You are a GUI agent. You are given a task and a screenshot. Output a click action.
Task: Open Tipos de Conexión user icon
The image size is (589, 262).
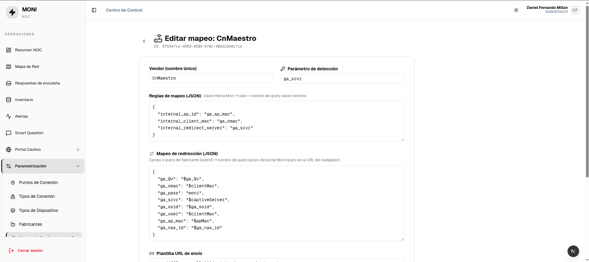pyautogui.click(x=13, y=197)
